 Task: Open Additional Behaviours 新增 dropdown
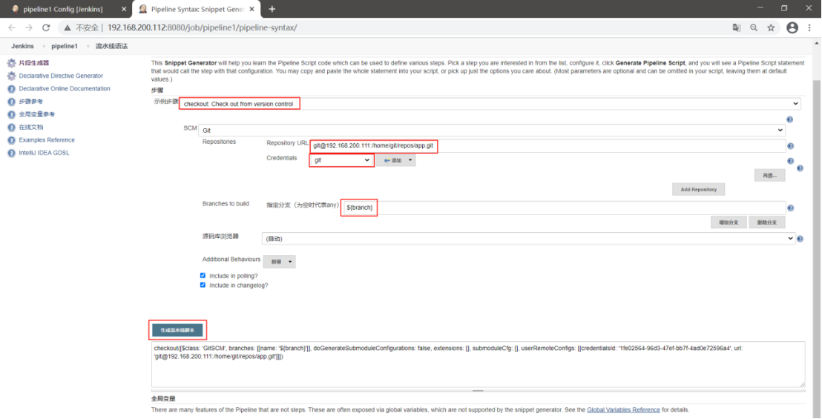280,261
